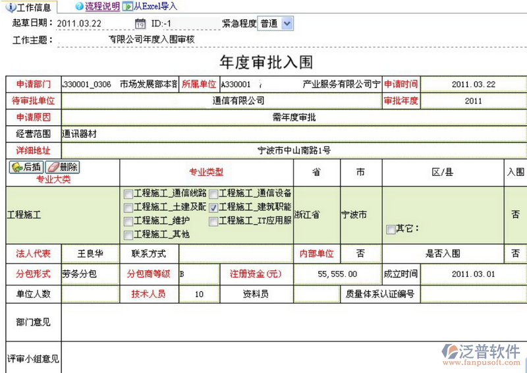527x373 pixels.
Task: Check 工程施工_通信线路 checkbox
Action: pos(128,194)
